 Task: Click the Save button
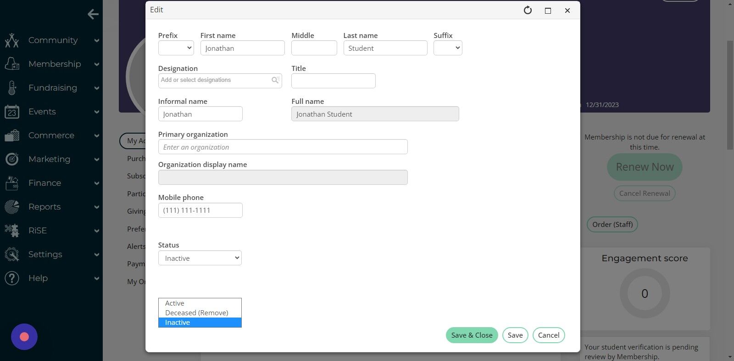[515, 335]
